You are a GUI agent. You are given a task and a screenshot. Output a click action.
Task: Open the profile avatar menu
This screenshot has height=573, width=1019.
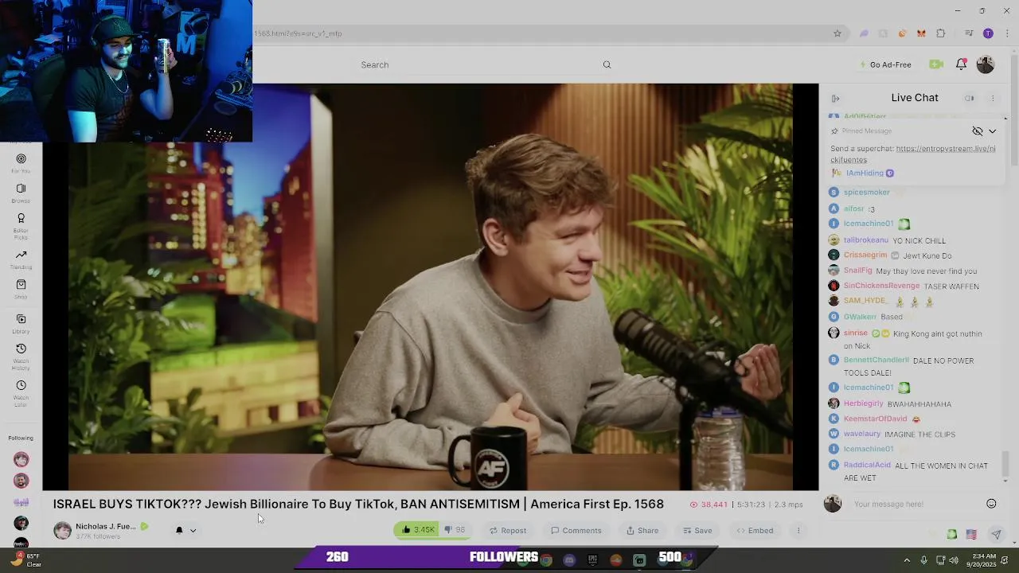(985, 64)
